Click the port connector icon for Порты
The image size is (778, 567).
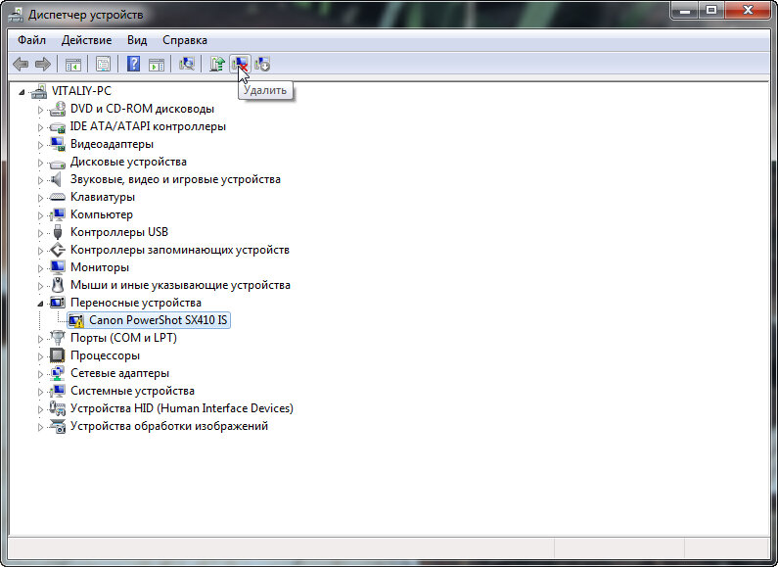pos(58,338)
